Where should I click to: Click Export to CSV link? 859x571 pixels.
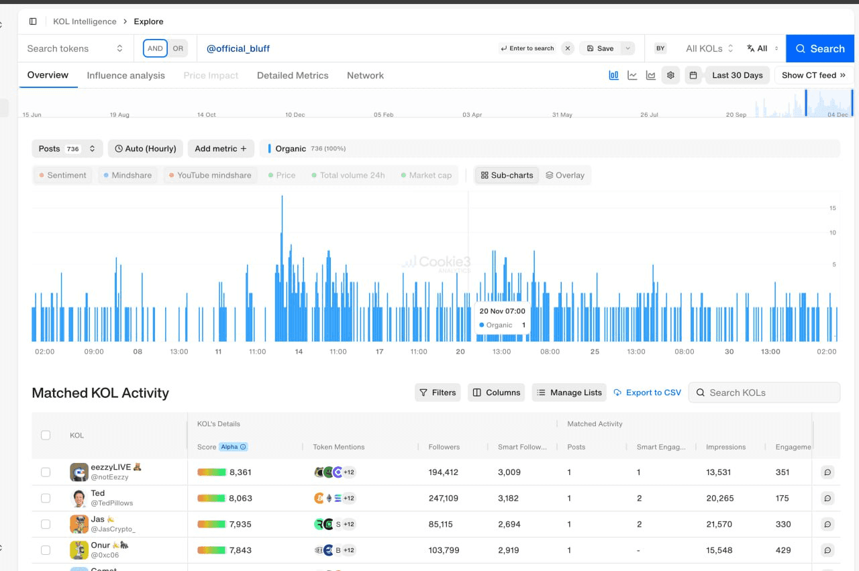pos(647,393)
